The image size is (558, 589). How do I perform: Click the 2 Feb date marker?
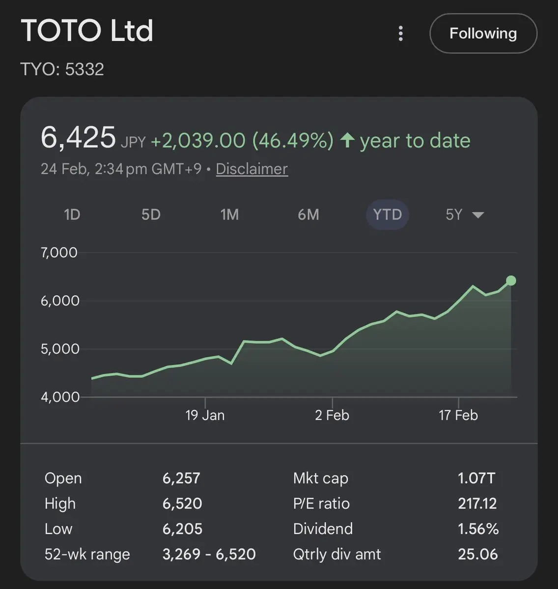click(332, 415)
